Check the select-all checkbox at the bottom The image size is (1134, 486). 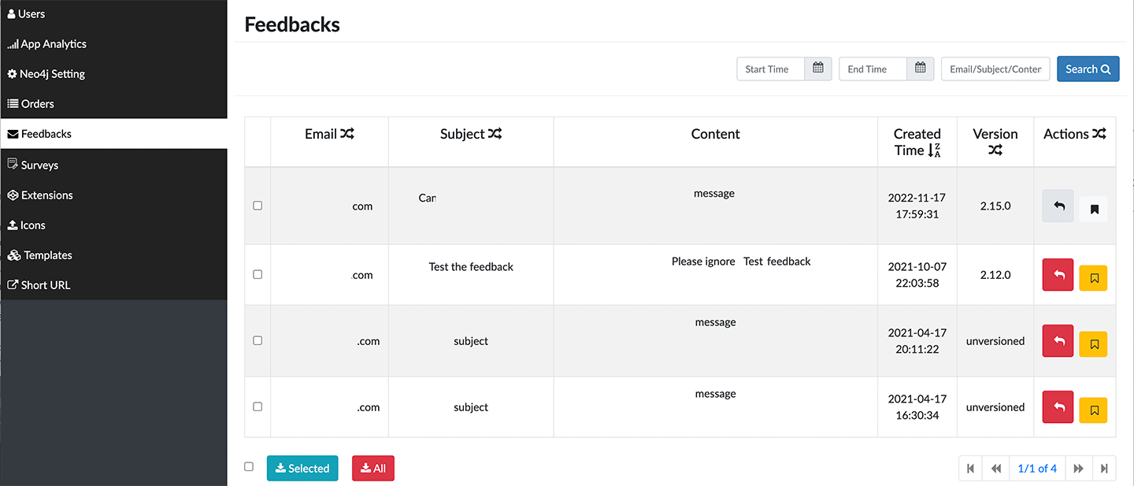pyautogui.click(x=249, y=466)
